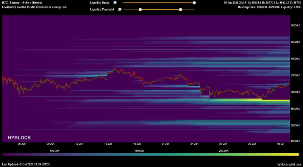Click the '03 Jul' date axis label
The height and width of the screenshot is (167, 303).
(280, 144)
